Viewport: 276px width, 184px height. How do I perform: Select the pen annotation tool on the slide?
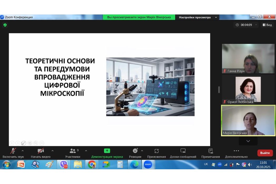click(x=24, y=143)
